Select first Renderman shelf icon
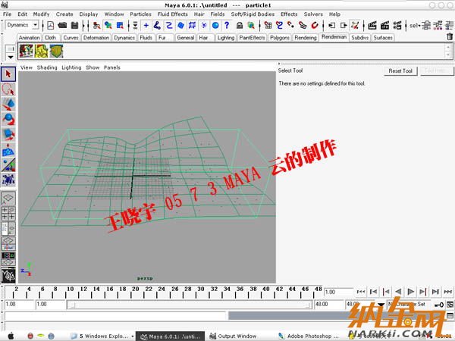This screenshot has width=455, height=341. pyautogui.click(x=26, y=51)
